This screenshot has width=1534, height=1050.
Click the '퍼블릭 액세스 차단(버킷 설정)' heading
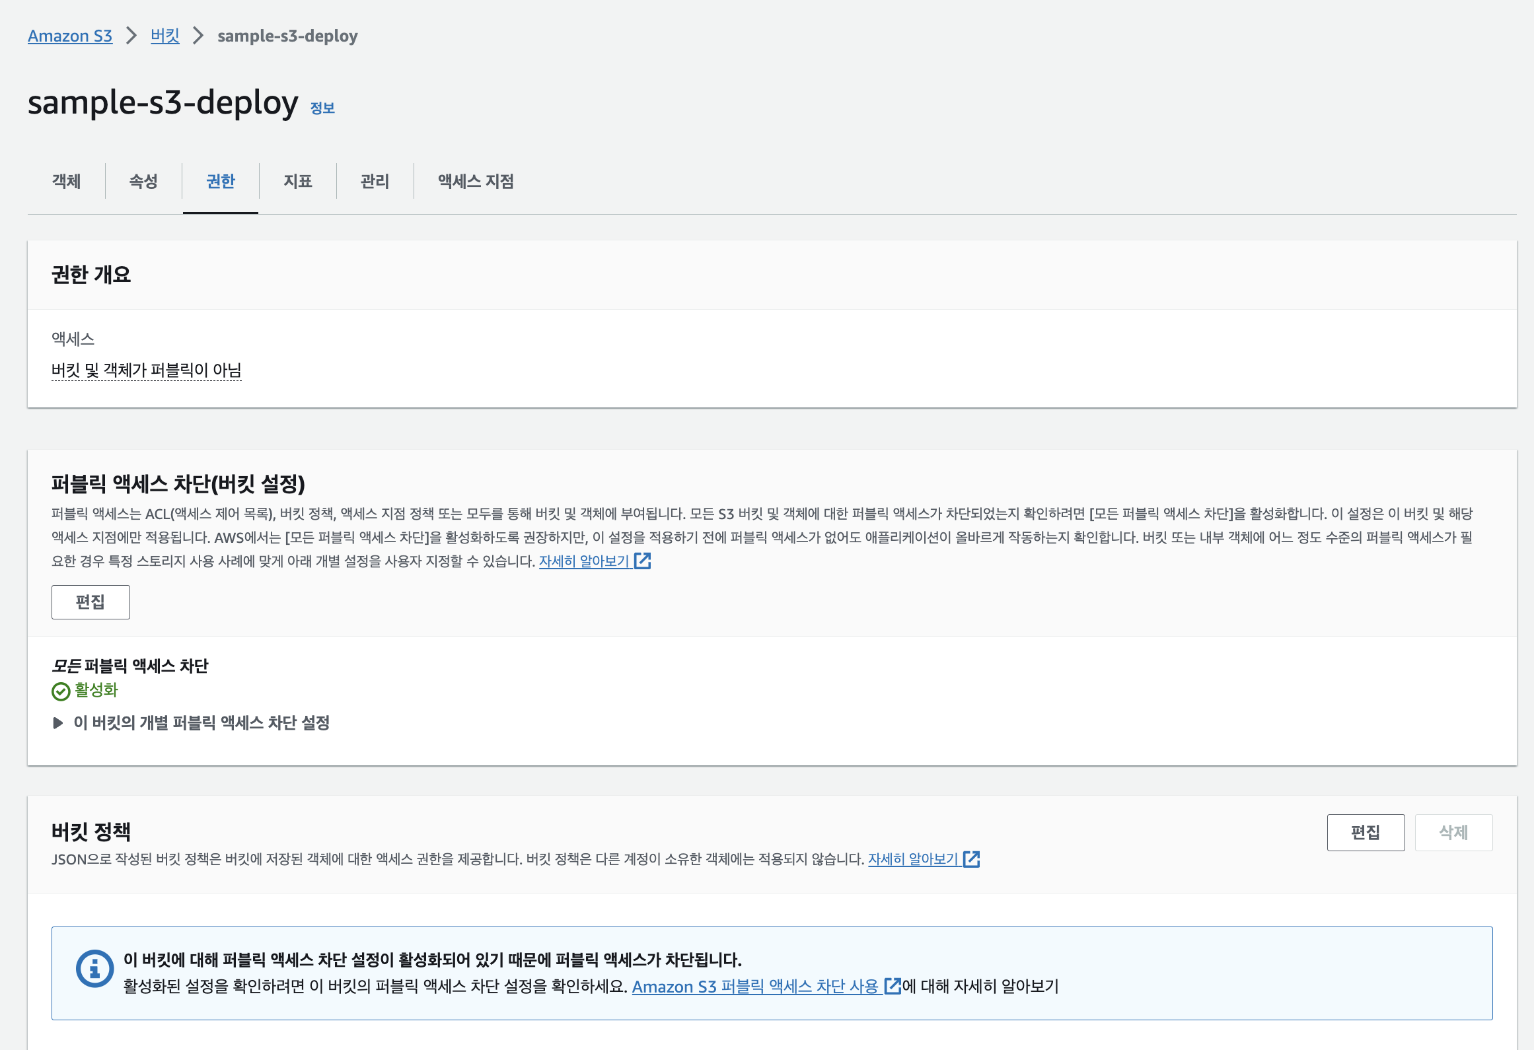178,484
